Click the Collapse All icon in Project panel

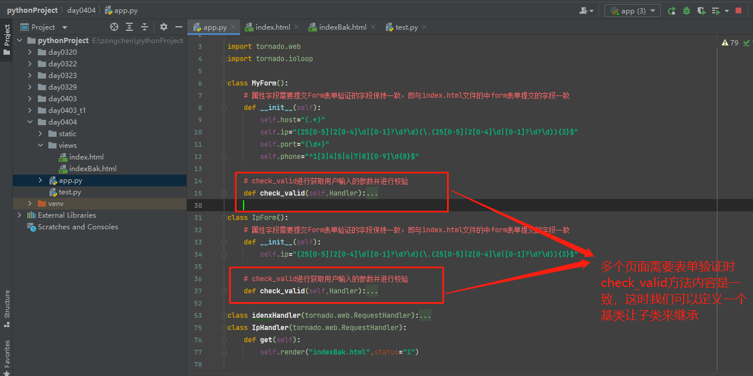tap(144, 27)
